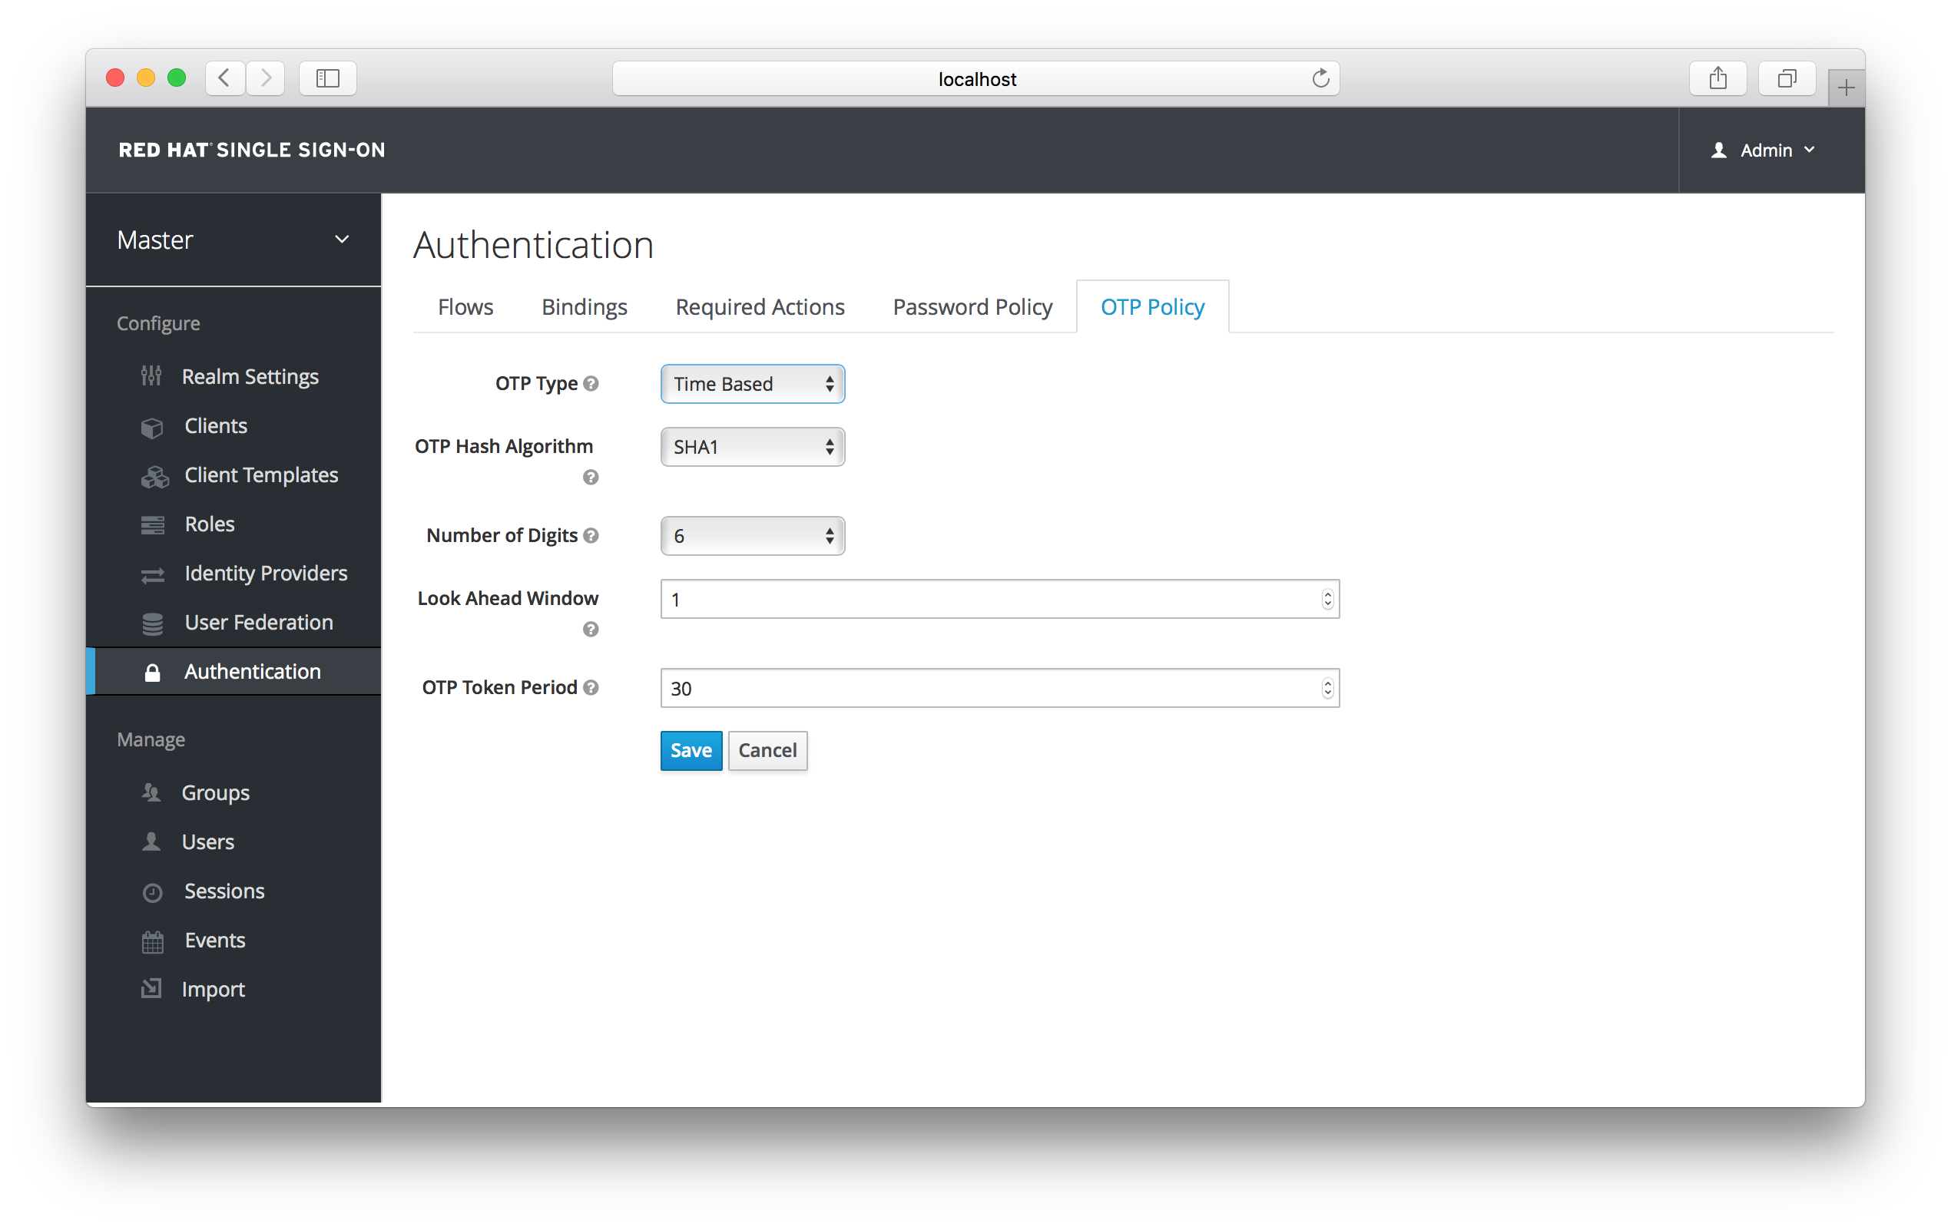Select the OTP Type dropdown
This screenshot has height=1230, width=1951.
pos(752,382)
